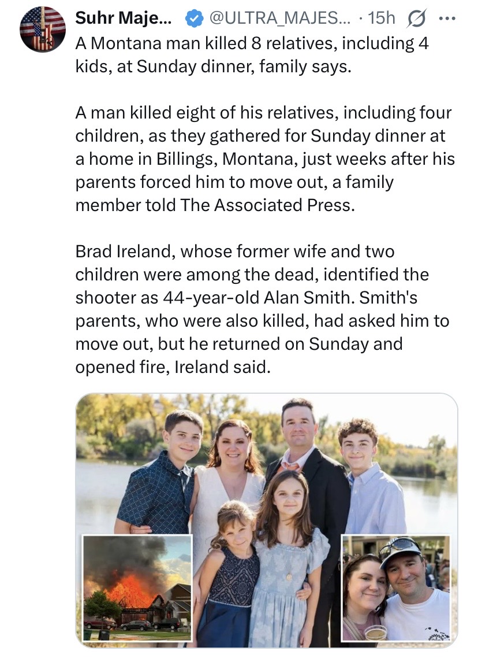Click the couple selfie inset photo
Screen dimensions: 478x658
tap(396, 588)
